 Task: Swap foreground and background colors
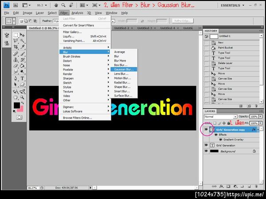tap(23, 103)
